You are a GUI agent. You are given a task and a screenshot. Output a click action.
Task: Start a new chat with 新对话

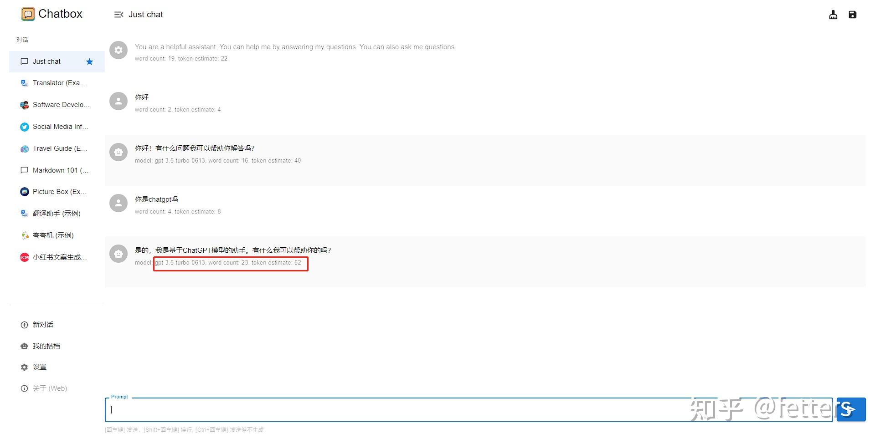click(57, 325)
